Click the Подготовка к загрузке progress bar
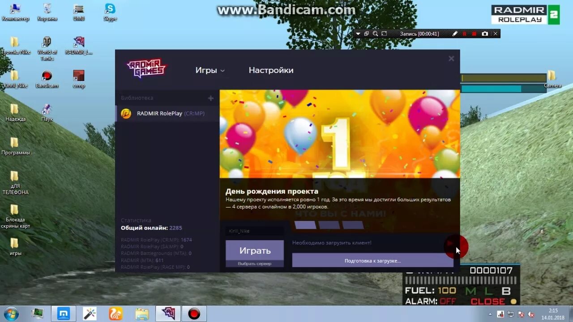 pyautogui.click(x=372, y=260)
